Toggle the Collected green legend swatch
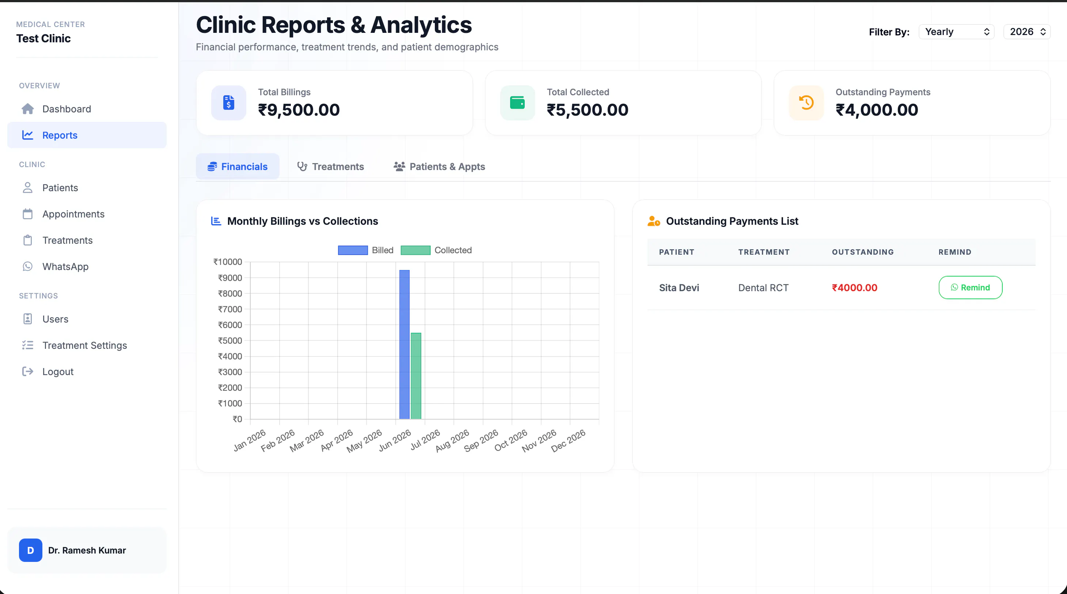1067x594 pixels. tap(415, 250)
